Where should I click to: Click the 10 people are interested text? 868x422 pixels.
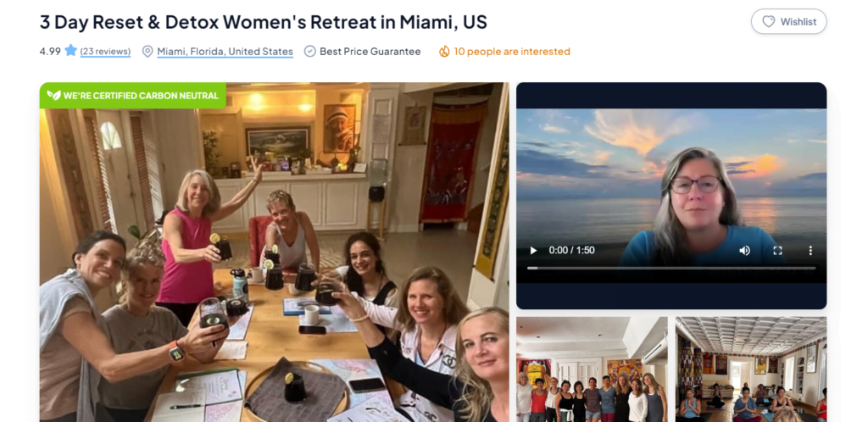(x=512, y=52)
